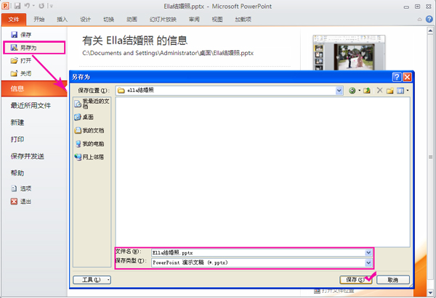Click the presentation preview thumbnail
436x298 pixels.
coord(349,53)
